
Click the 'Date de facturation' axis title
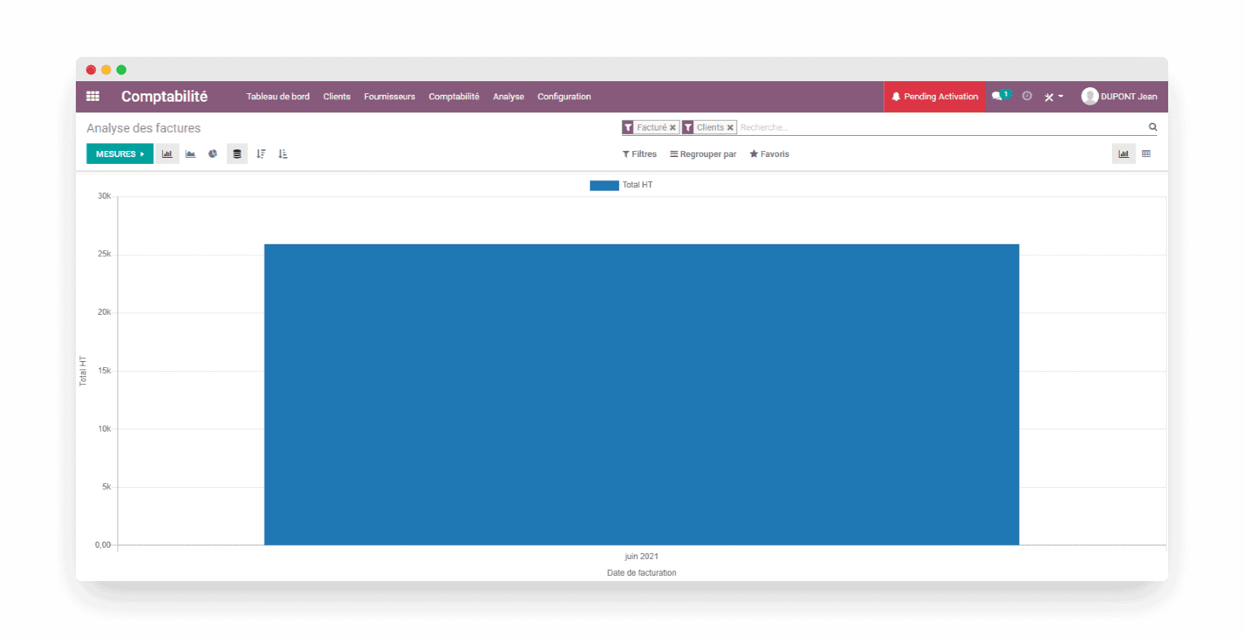[x=642, y=573]
